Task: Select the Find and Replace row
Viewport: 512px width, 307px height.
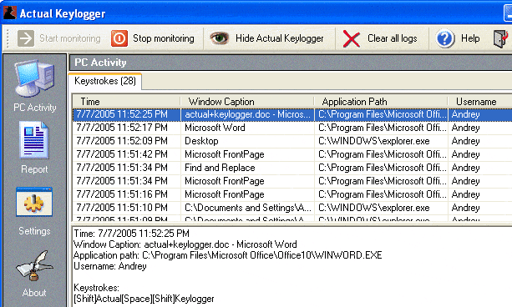Action: [292, 168]
